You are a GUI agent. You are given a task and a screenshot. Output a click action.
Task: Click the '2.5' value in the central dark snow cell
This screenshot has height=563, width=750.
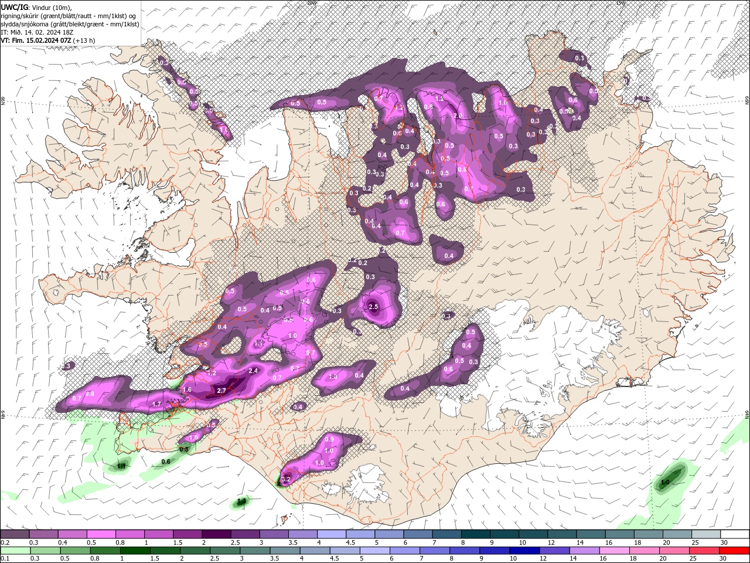coord(373,307)
